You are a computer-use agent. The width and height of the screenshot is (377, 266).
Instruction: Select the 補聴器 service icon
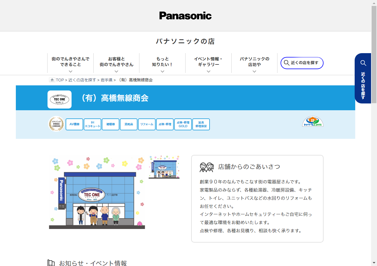[x=111, y=124]
